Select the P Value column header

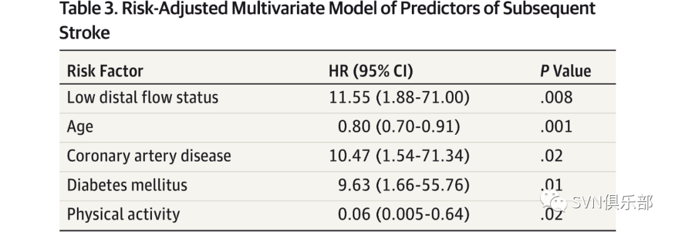565,71
